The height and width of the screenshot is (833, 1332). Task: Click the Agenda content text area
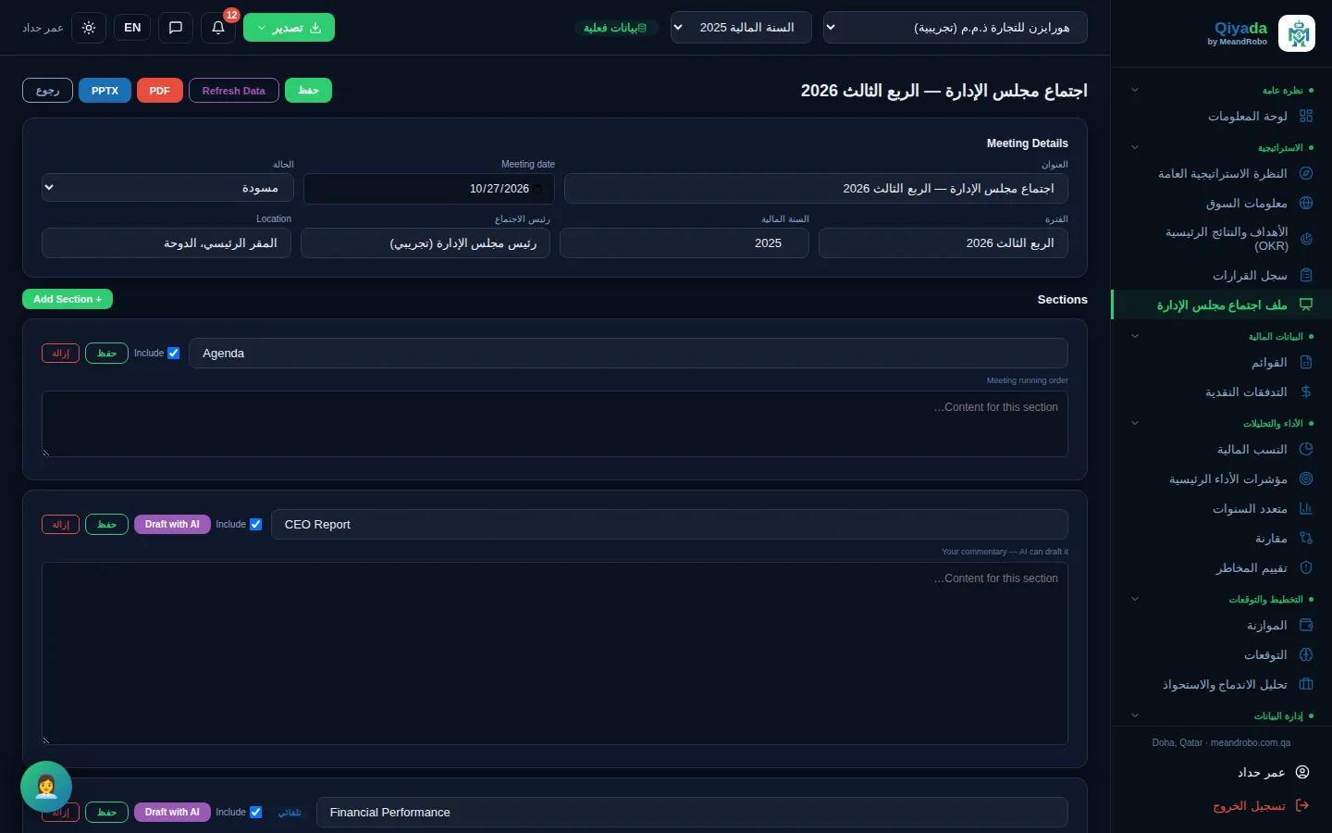tap(555, 424)
